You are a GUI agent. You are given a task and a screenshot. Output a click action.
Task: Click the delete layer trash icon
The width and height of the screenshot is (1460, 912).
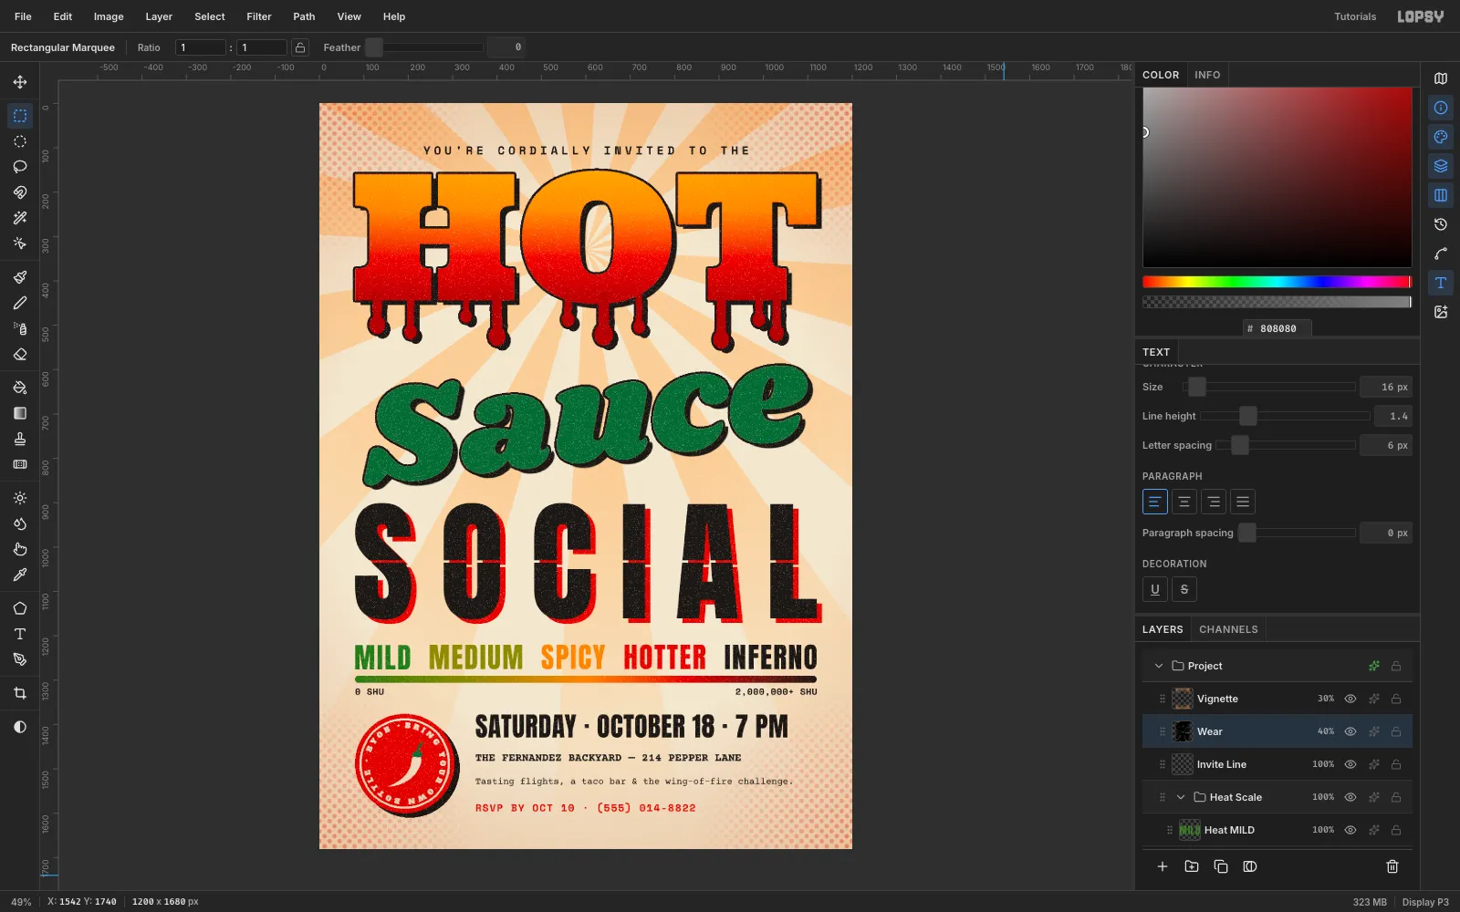[1392, 866]
